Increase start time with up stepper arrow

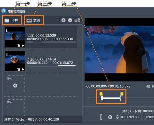point(117,116)
